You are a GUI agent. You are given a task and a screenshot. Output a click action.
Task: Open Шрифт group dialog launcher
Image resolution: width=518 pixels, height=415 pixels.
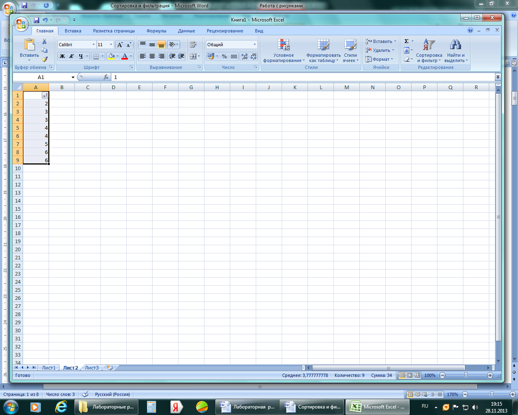click(x=132, y=67)
